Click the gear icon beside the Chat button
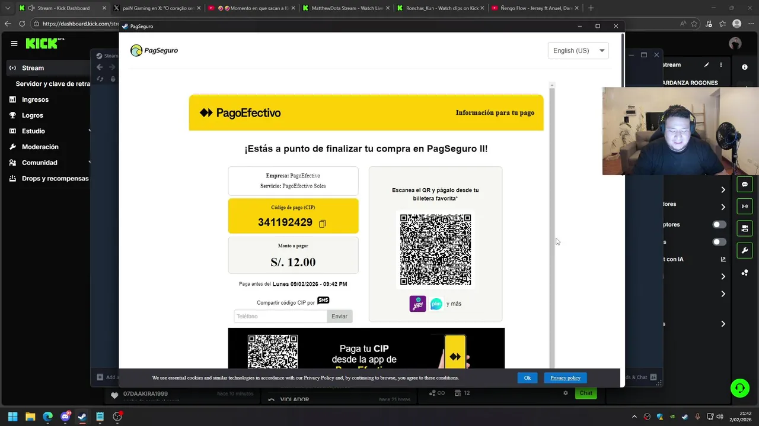 coord(566,393)
